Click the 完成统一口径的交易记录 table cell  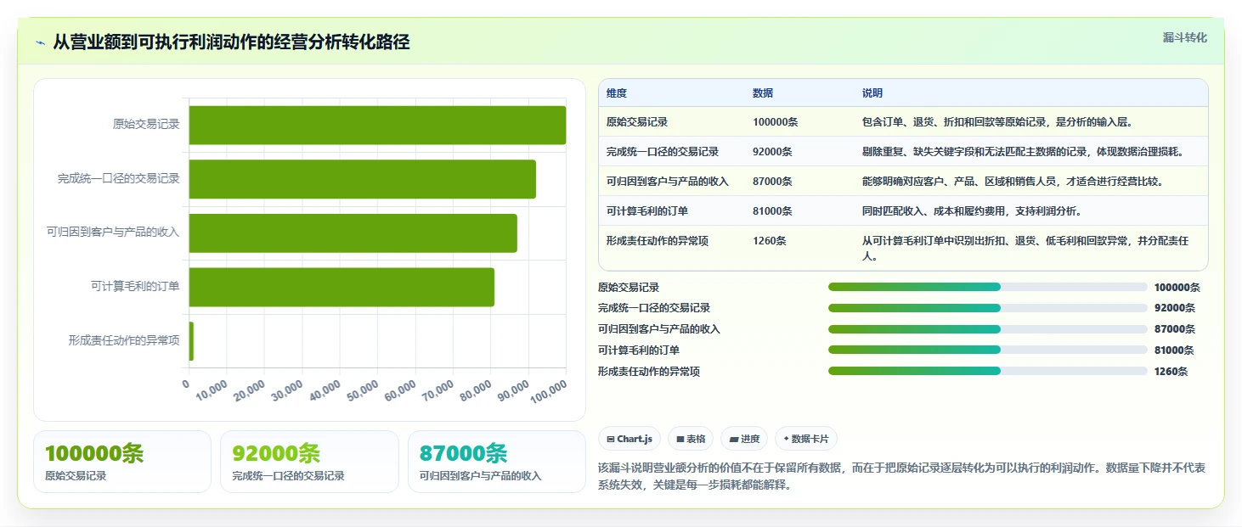(663, 152)
